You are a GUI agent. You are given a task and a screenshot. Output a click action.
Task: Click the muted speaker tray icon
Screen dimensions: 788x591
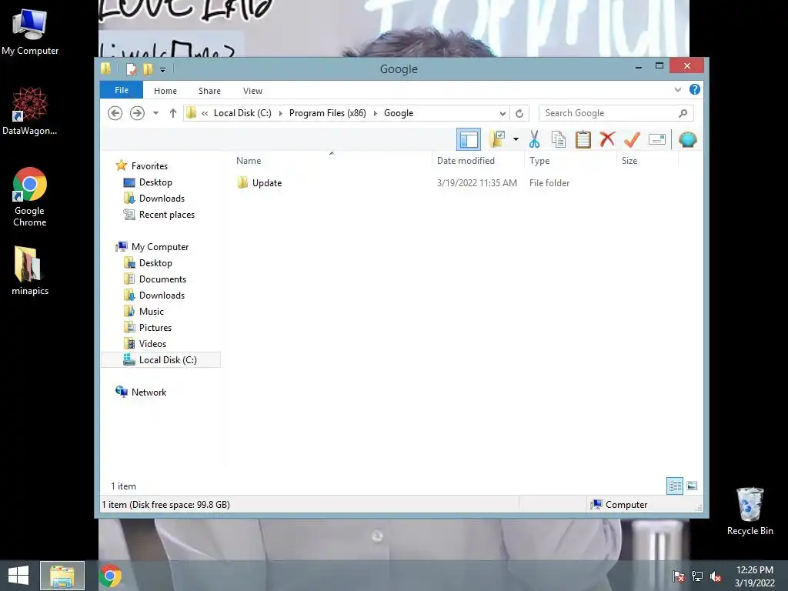click(716, 576)
